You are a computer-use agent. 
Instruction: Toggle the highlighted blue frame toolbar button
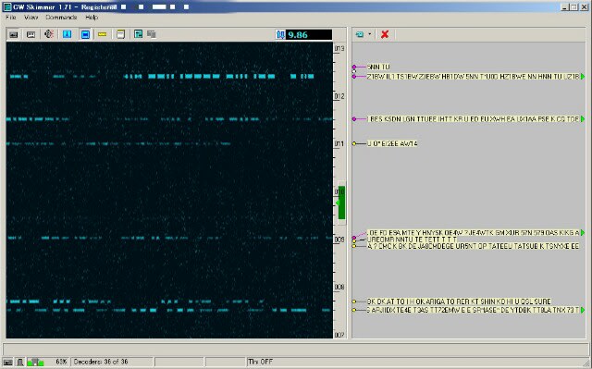click(x=85, y=34)
